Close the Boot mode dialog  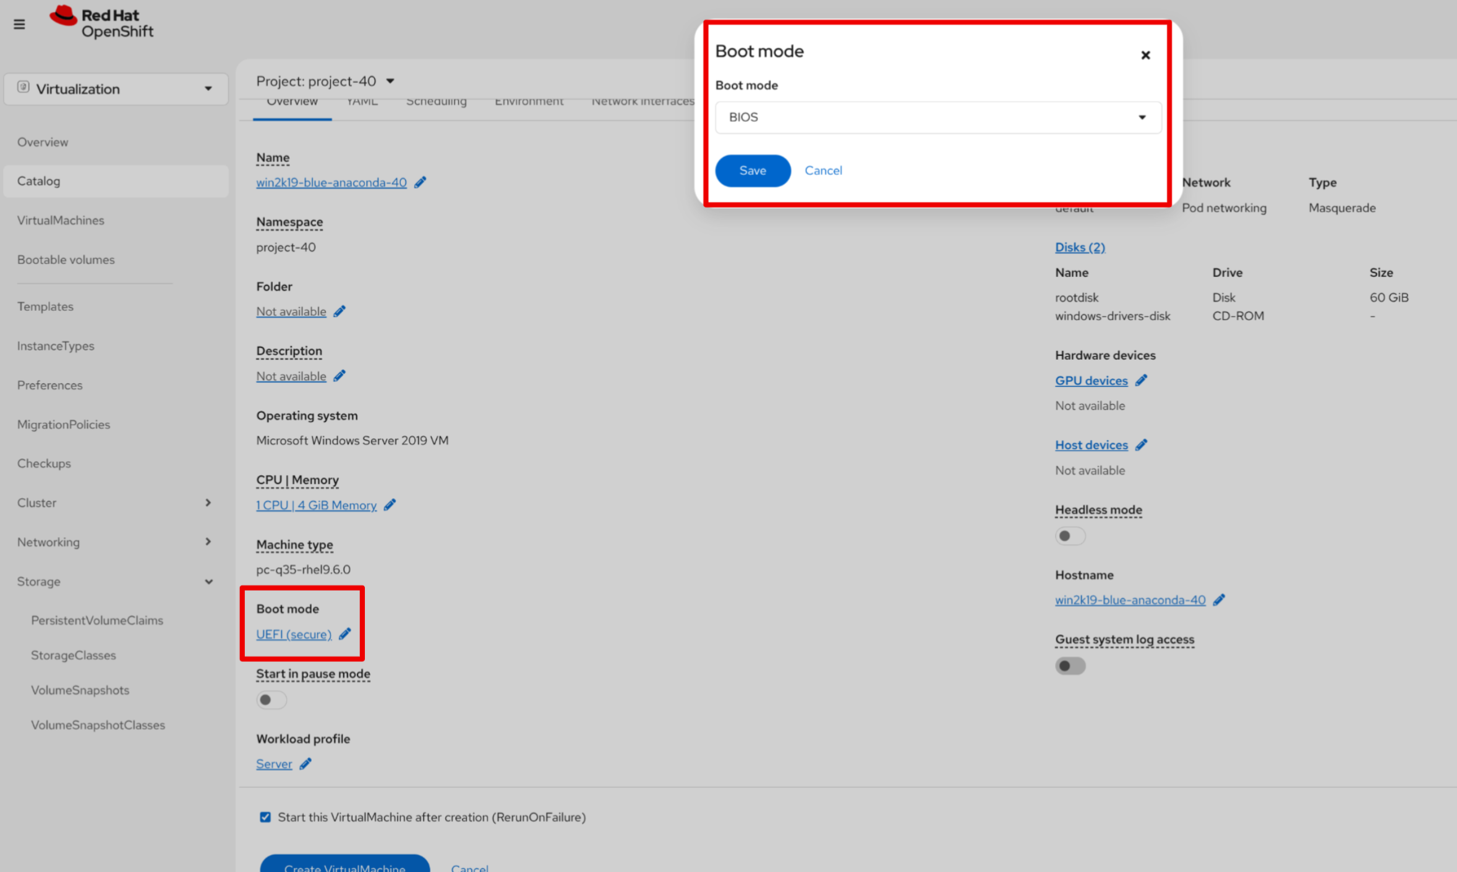click(1145, 55)
